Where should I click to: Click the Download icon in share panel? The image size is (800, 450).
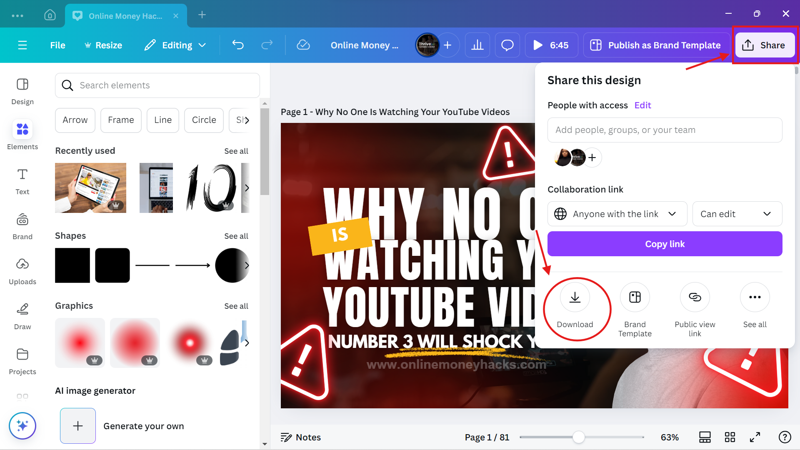575,297
